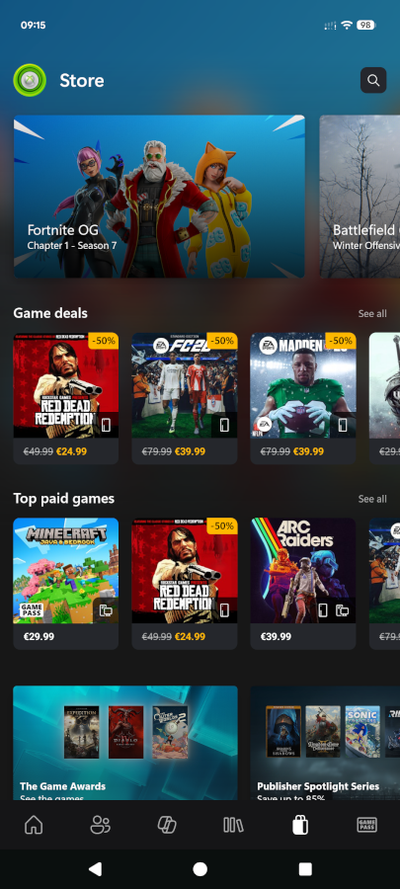Open the Copilot tab icon
This screenshot has width=400, height=889.
point(167,825)
